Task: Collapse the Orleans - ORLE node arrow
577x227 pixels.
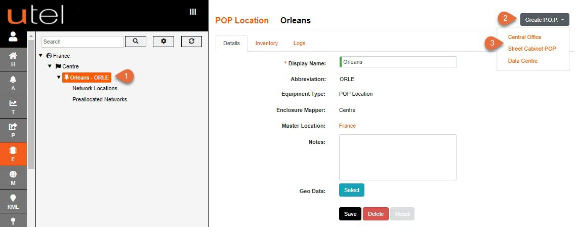Action: pos(59,78)
